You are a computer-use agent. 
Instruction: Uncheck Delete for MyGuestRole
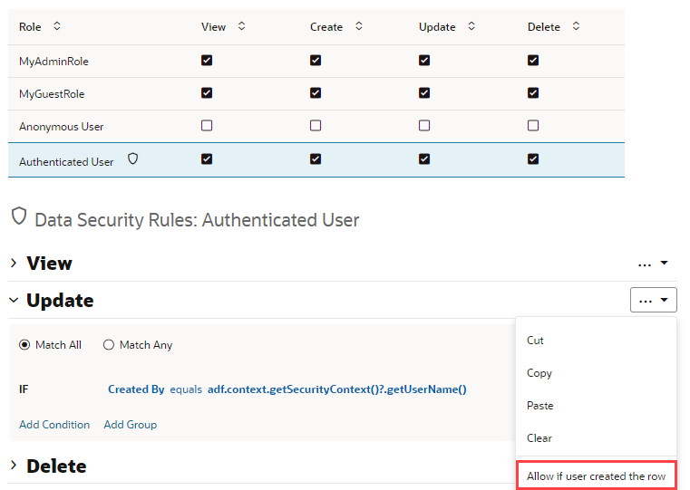click(x=533, y=92)
